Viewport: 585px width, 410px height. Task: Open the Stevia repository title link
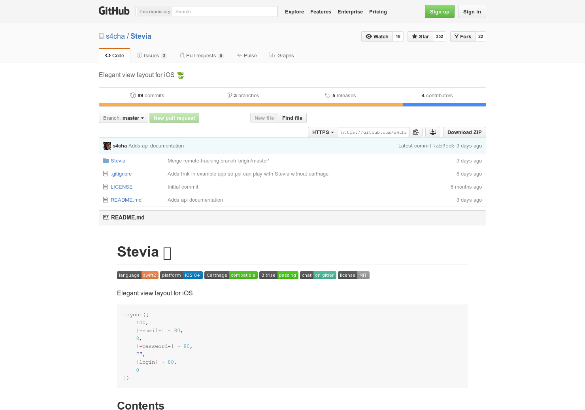point(141,36)
